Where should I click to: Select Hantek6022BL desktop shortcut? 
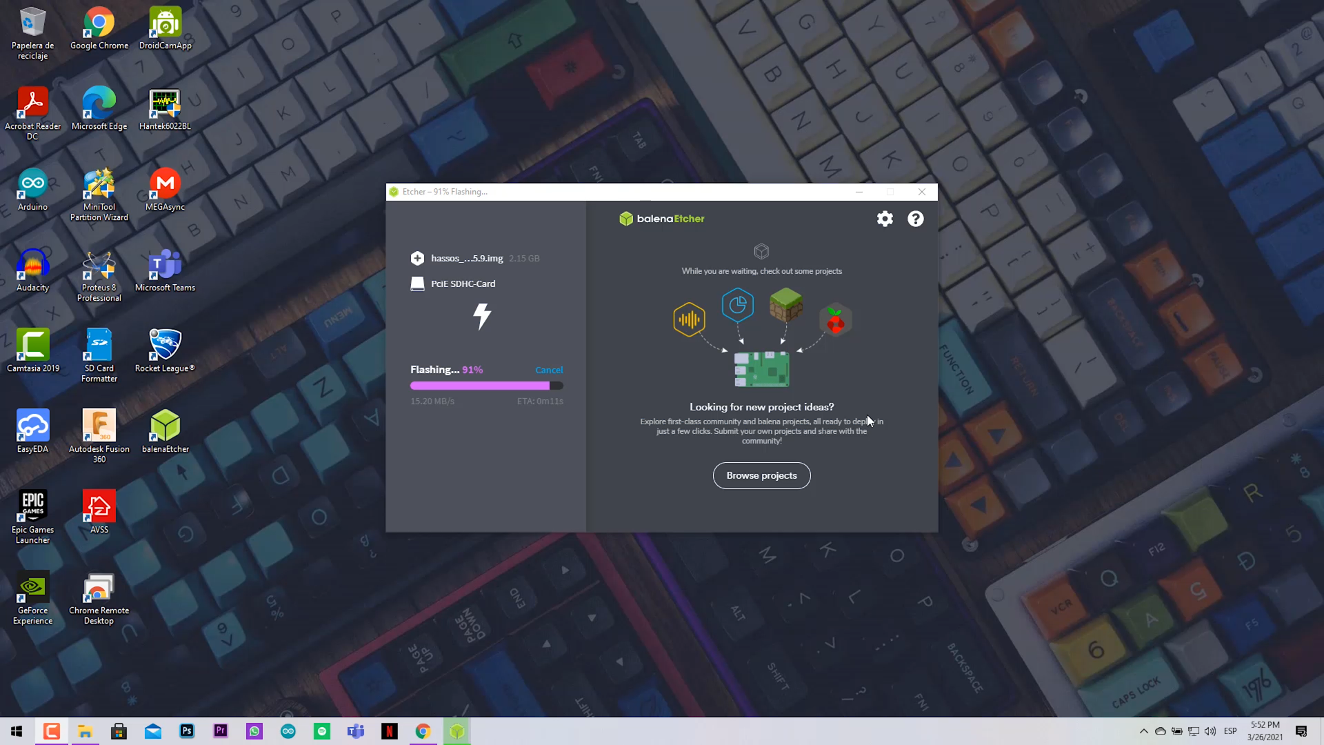pyautogui.click(x=165, y=109)
